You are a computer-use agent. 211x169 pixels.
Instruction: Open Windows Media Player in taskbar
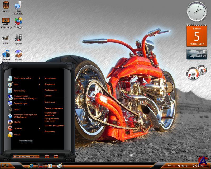coord(49,166)
